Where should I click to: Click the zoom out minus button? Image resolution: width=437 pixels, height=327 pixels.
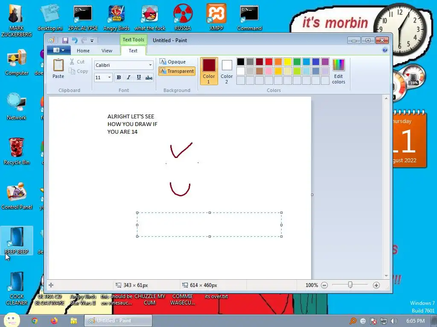click(324, 285)
